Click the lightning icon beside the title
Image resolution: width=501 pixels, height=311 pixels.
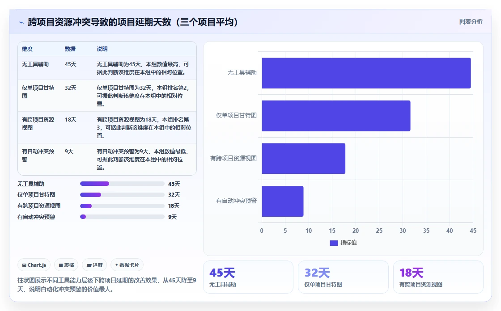pos(21,22)
